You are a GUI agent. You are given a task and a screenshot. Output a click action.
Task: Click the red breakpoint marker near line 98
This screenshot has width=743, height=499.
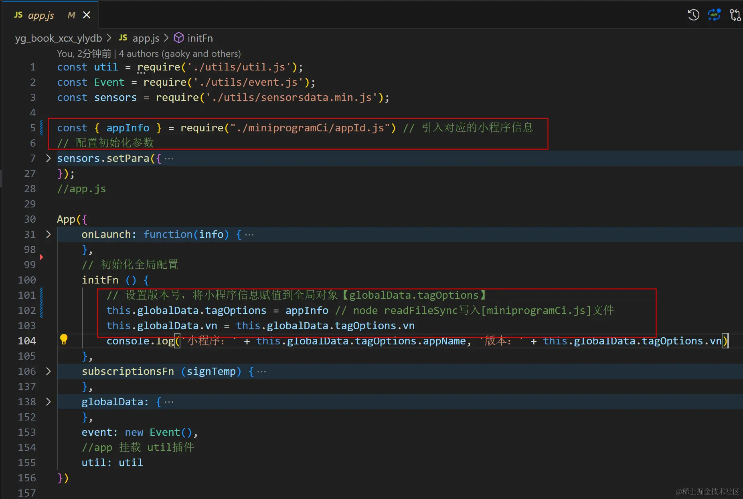41,257
